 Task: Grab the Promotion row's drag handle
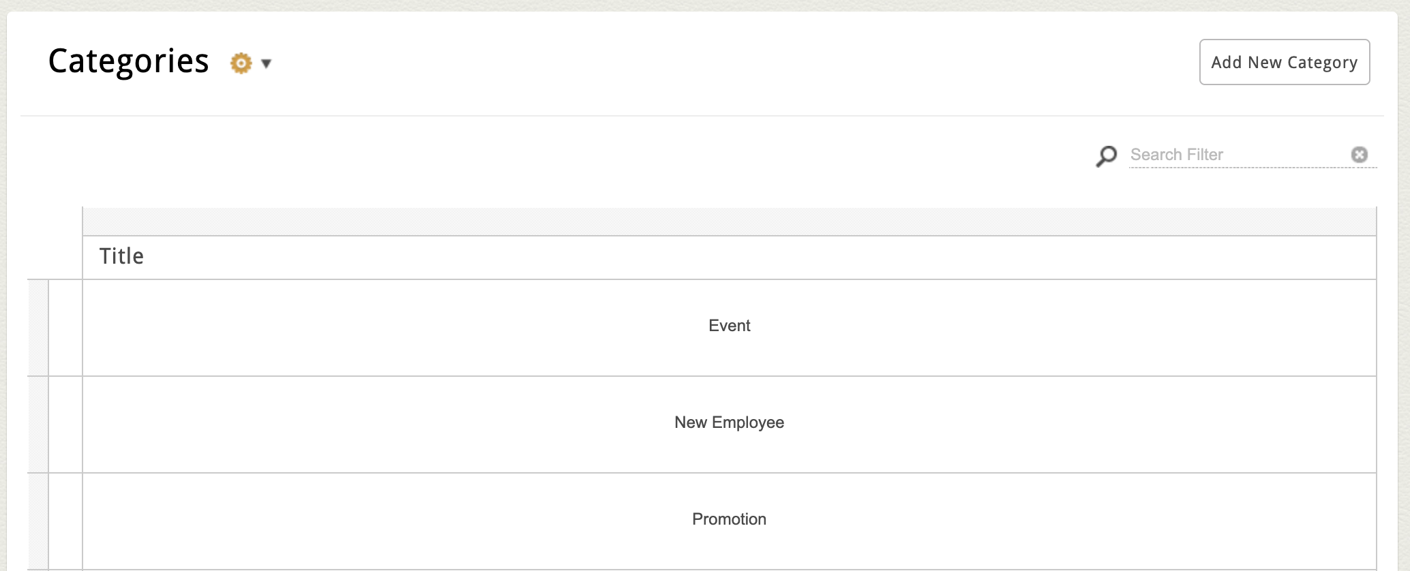click(x=38, y=521)
